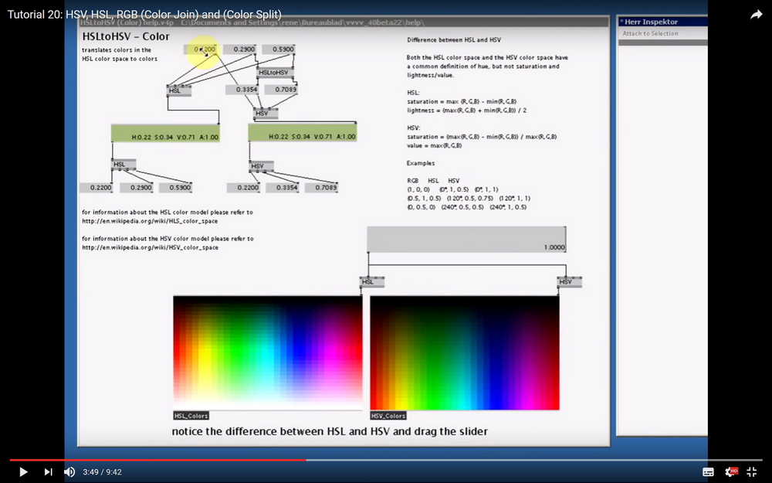772x483 pixels.
Task: Share the video via the arrow icon
Action: (756, 14)
